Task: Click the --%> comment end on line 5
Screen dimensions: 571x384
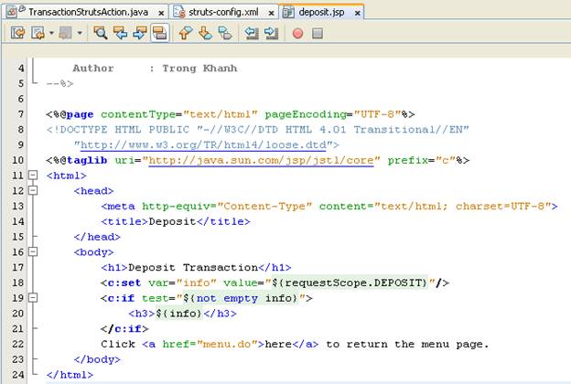Action: tap(59, 84)
